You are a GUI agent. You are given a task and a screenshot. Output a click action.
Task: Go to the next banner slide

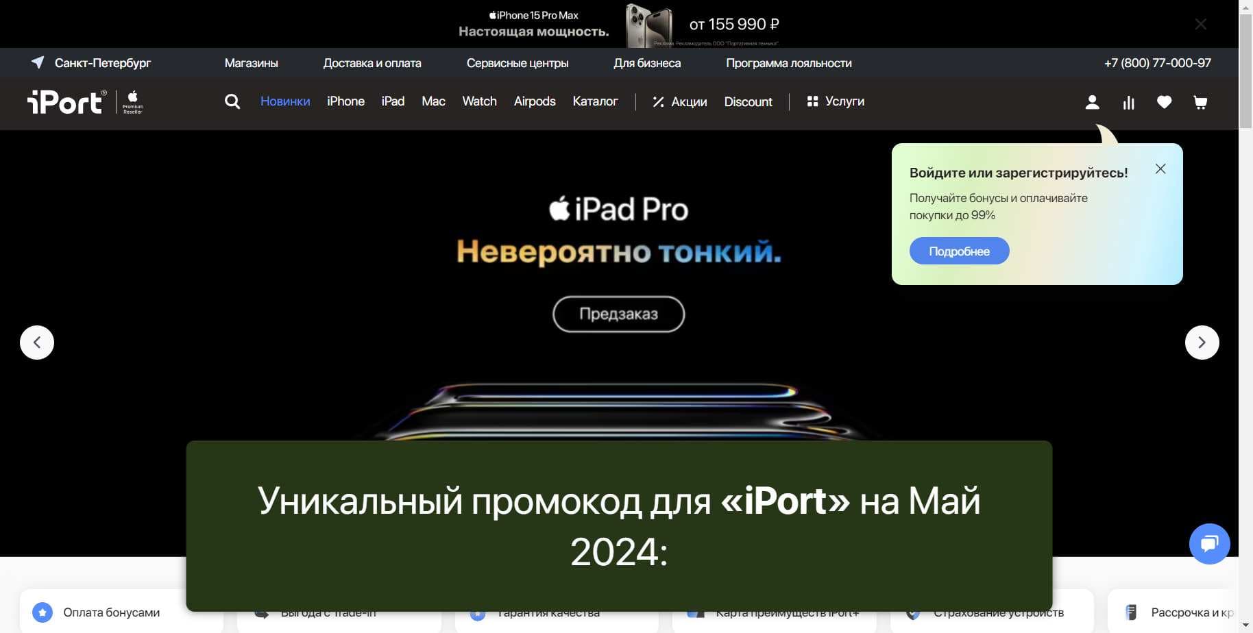pos(1201,342)
